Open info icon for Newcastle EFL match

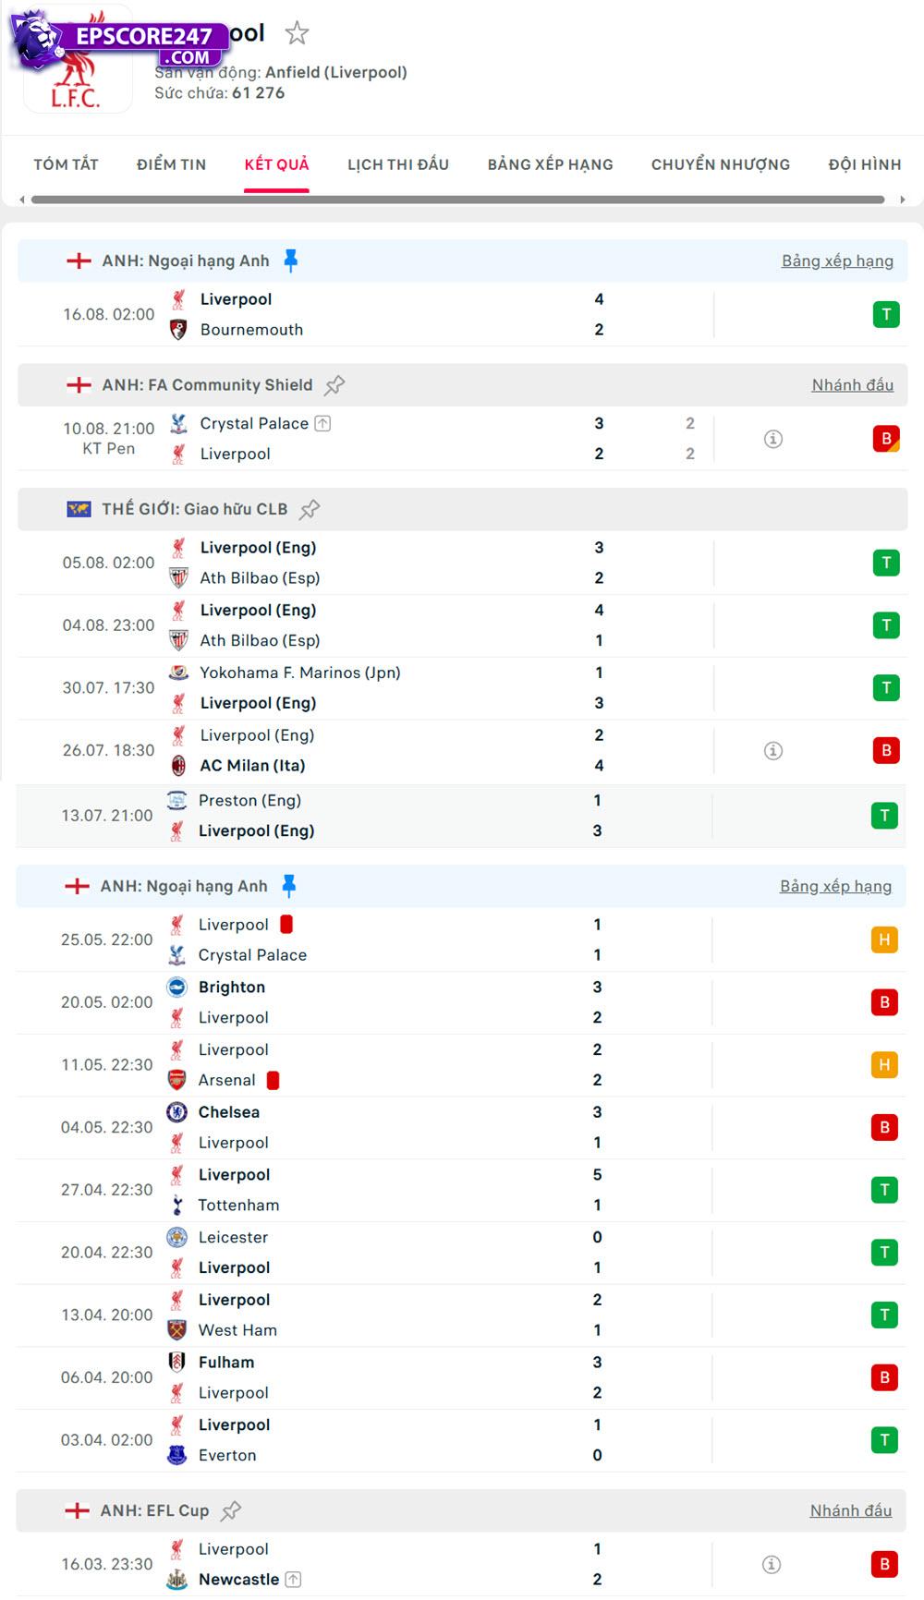[772, 1564]
